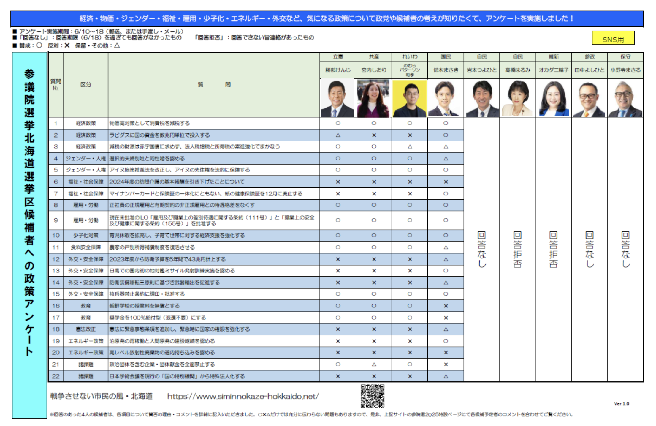Image resolution: width=656 pixels, height=426 pixels.
Task: Select the 共産 party header cell
Action: (x=374, y=57)
